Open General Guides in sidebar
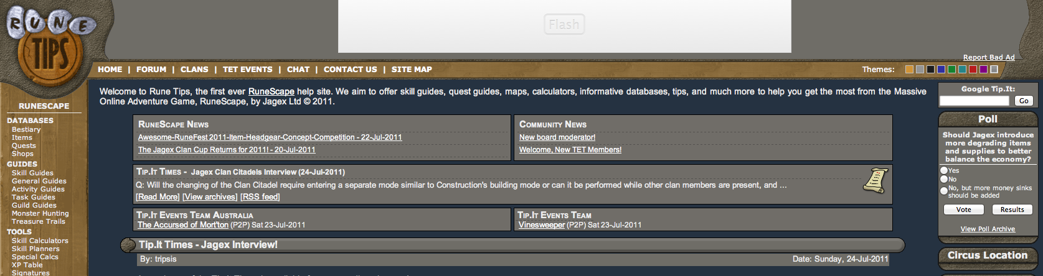1043x276 pixels. pos(39,181)
